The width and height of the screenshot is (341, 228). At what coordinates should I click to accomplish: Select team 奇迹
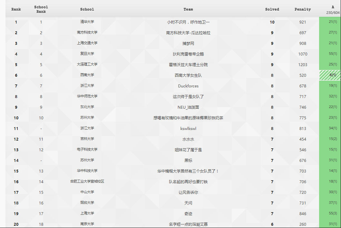[188, 214]
